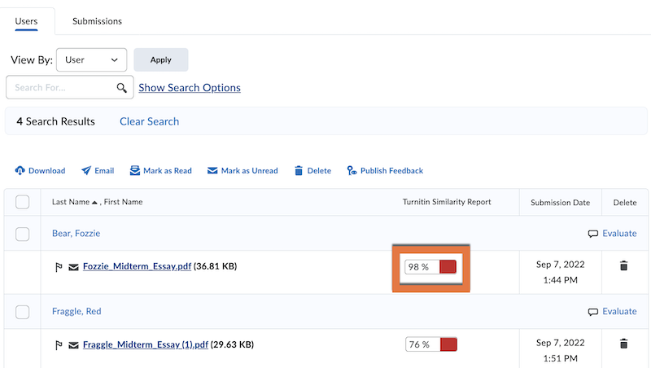This screenshot has width=651, height=368.
Task: Click the Email paper plane icon
Action: 86,171
